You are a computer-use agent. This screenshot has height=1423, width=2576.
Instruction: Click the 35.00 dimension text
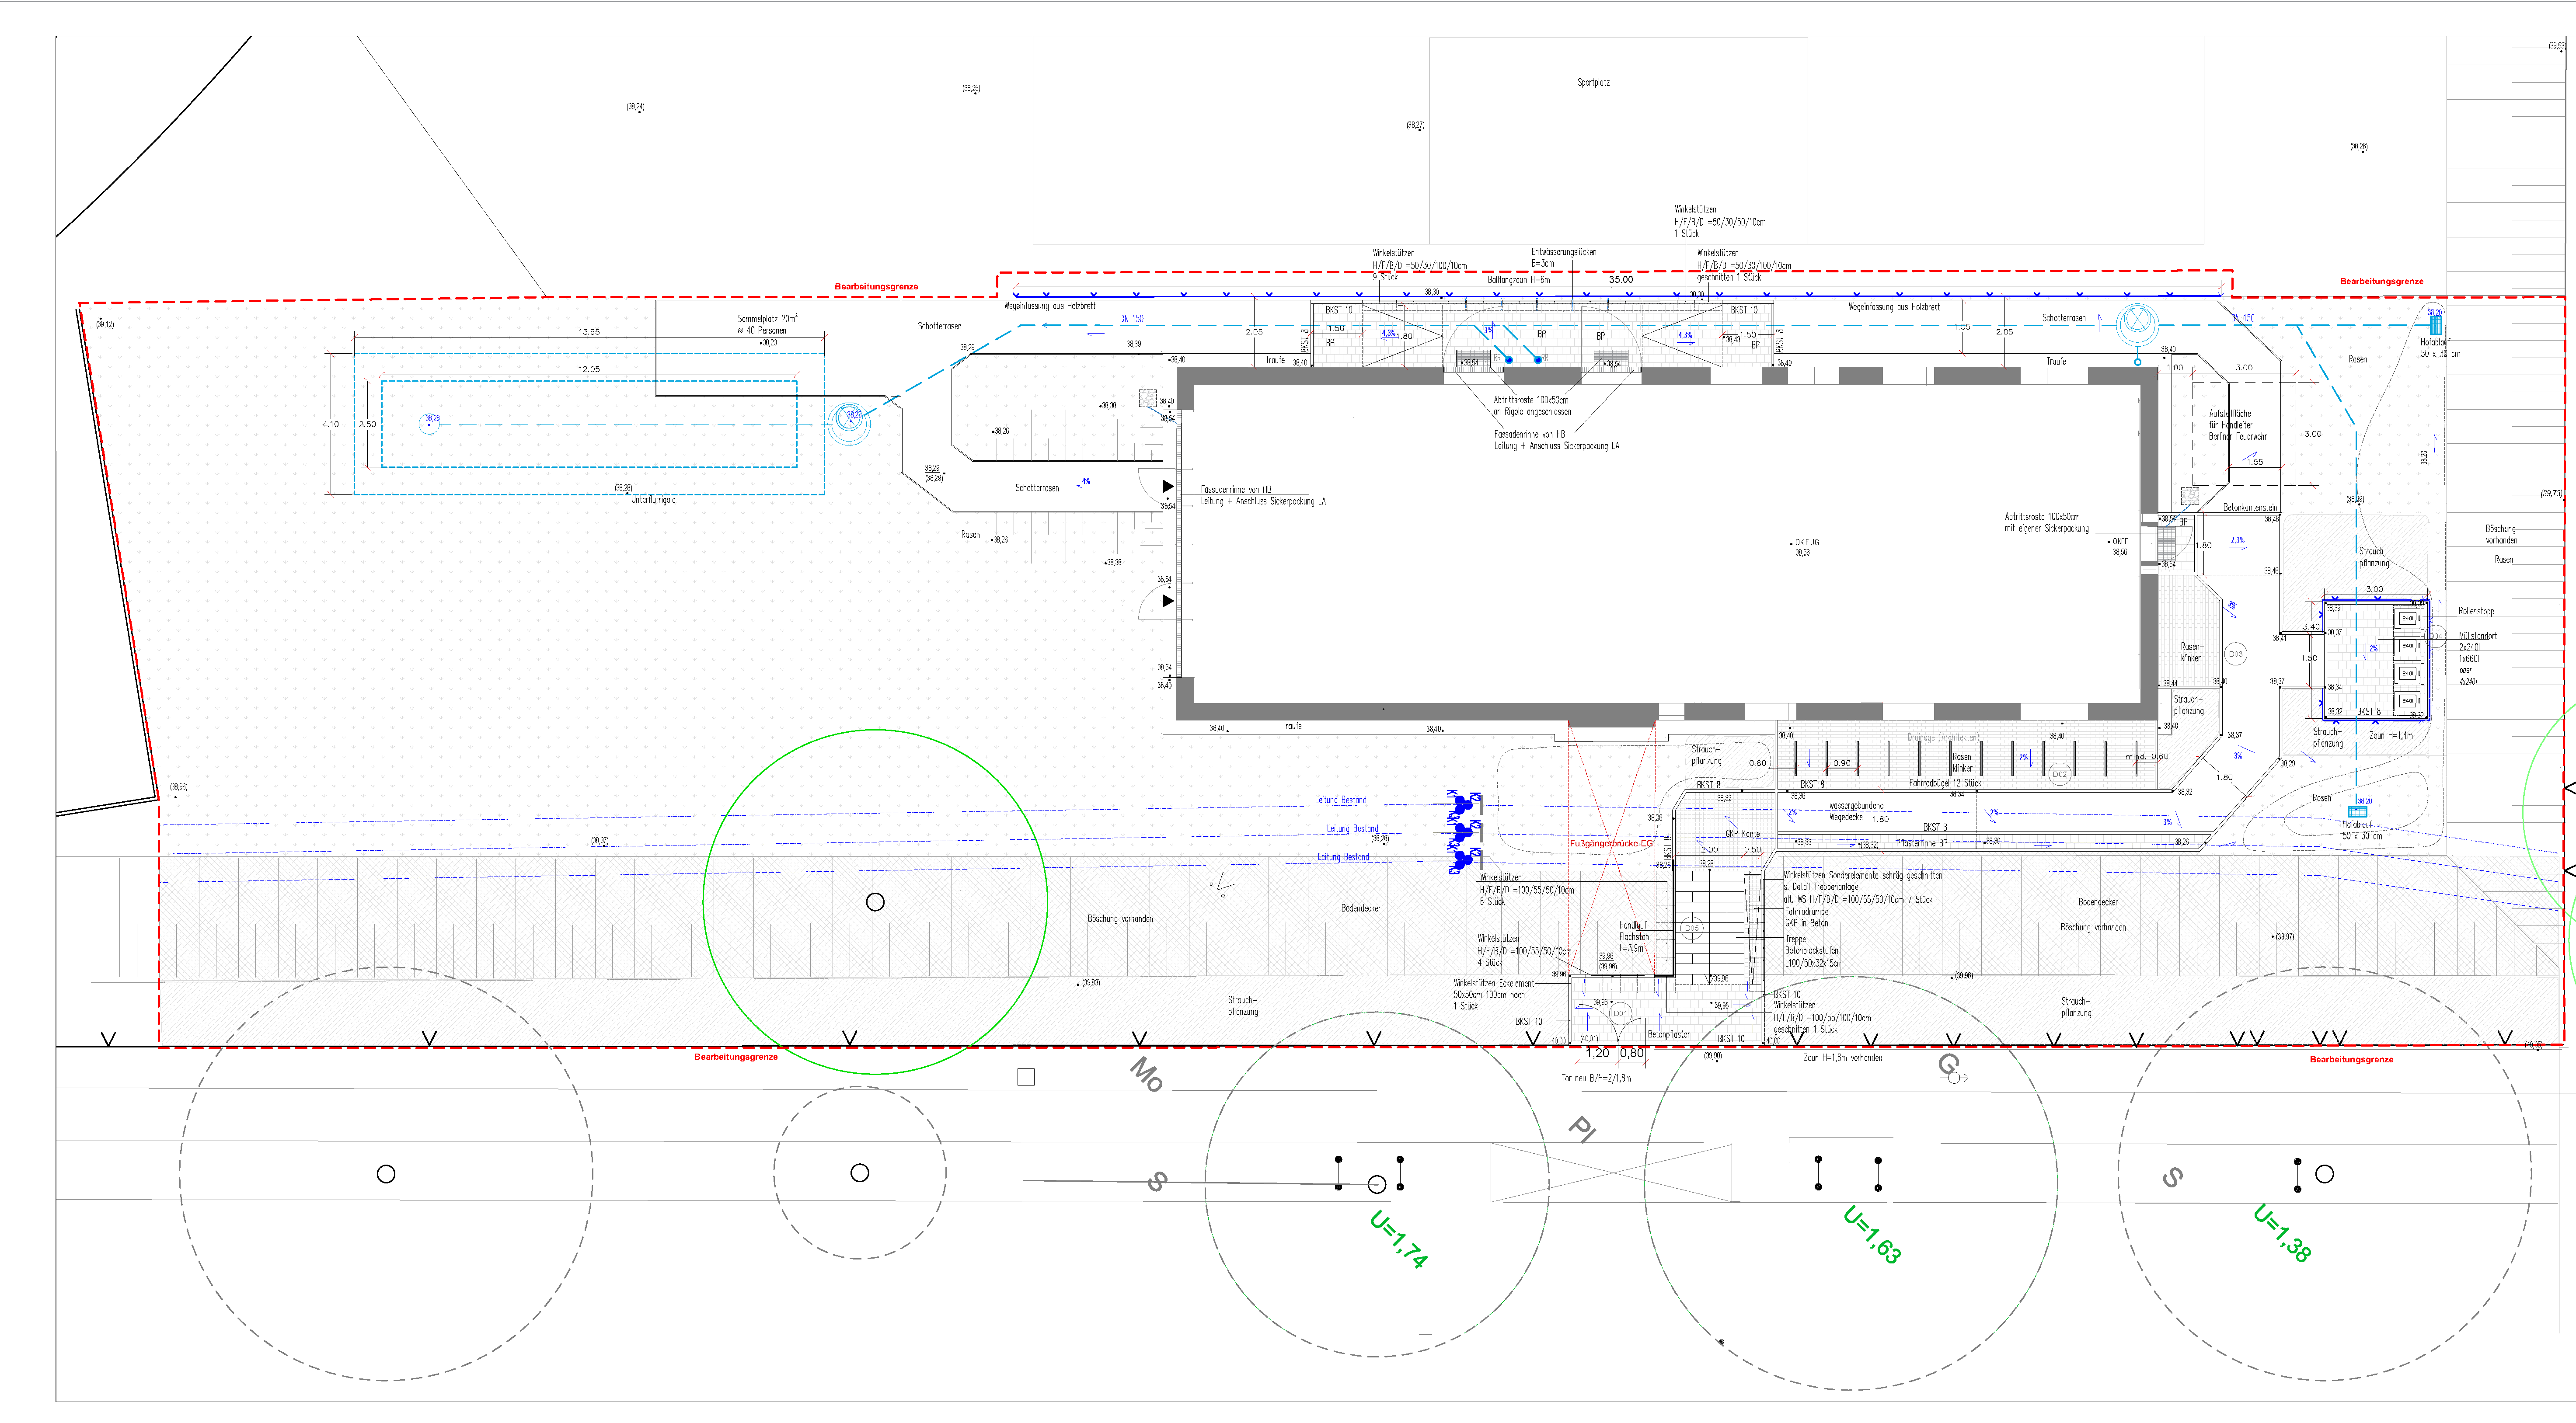tap(1620, 279)
